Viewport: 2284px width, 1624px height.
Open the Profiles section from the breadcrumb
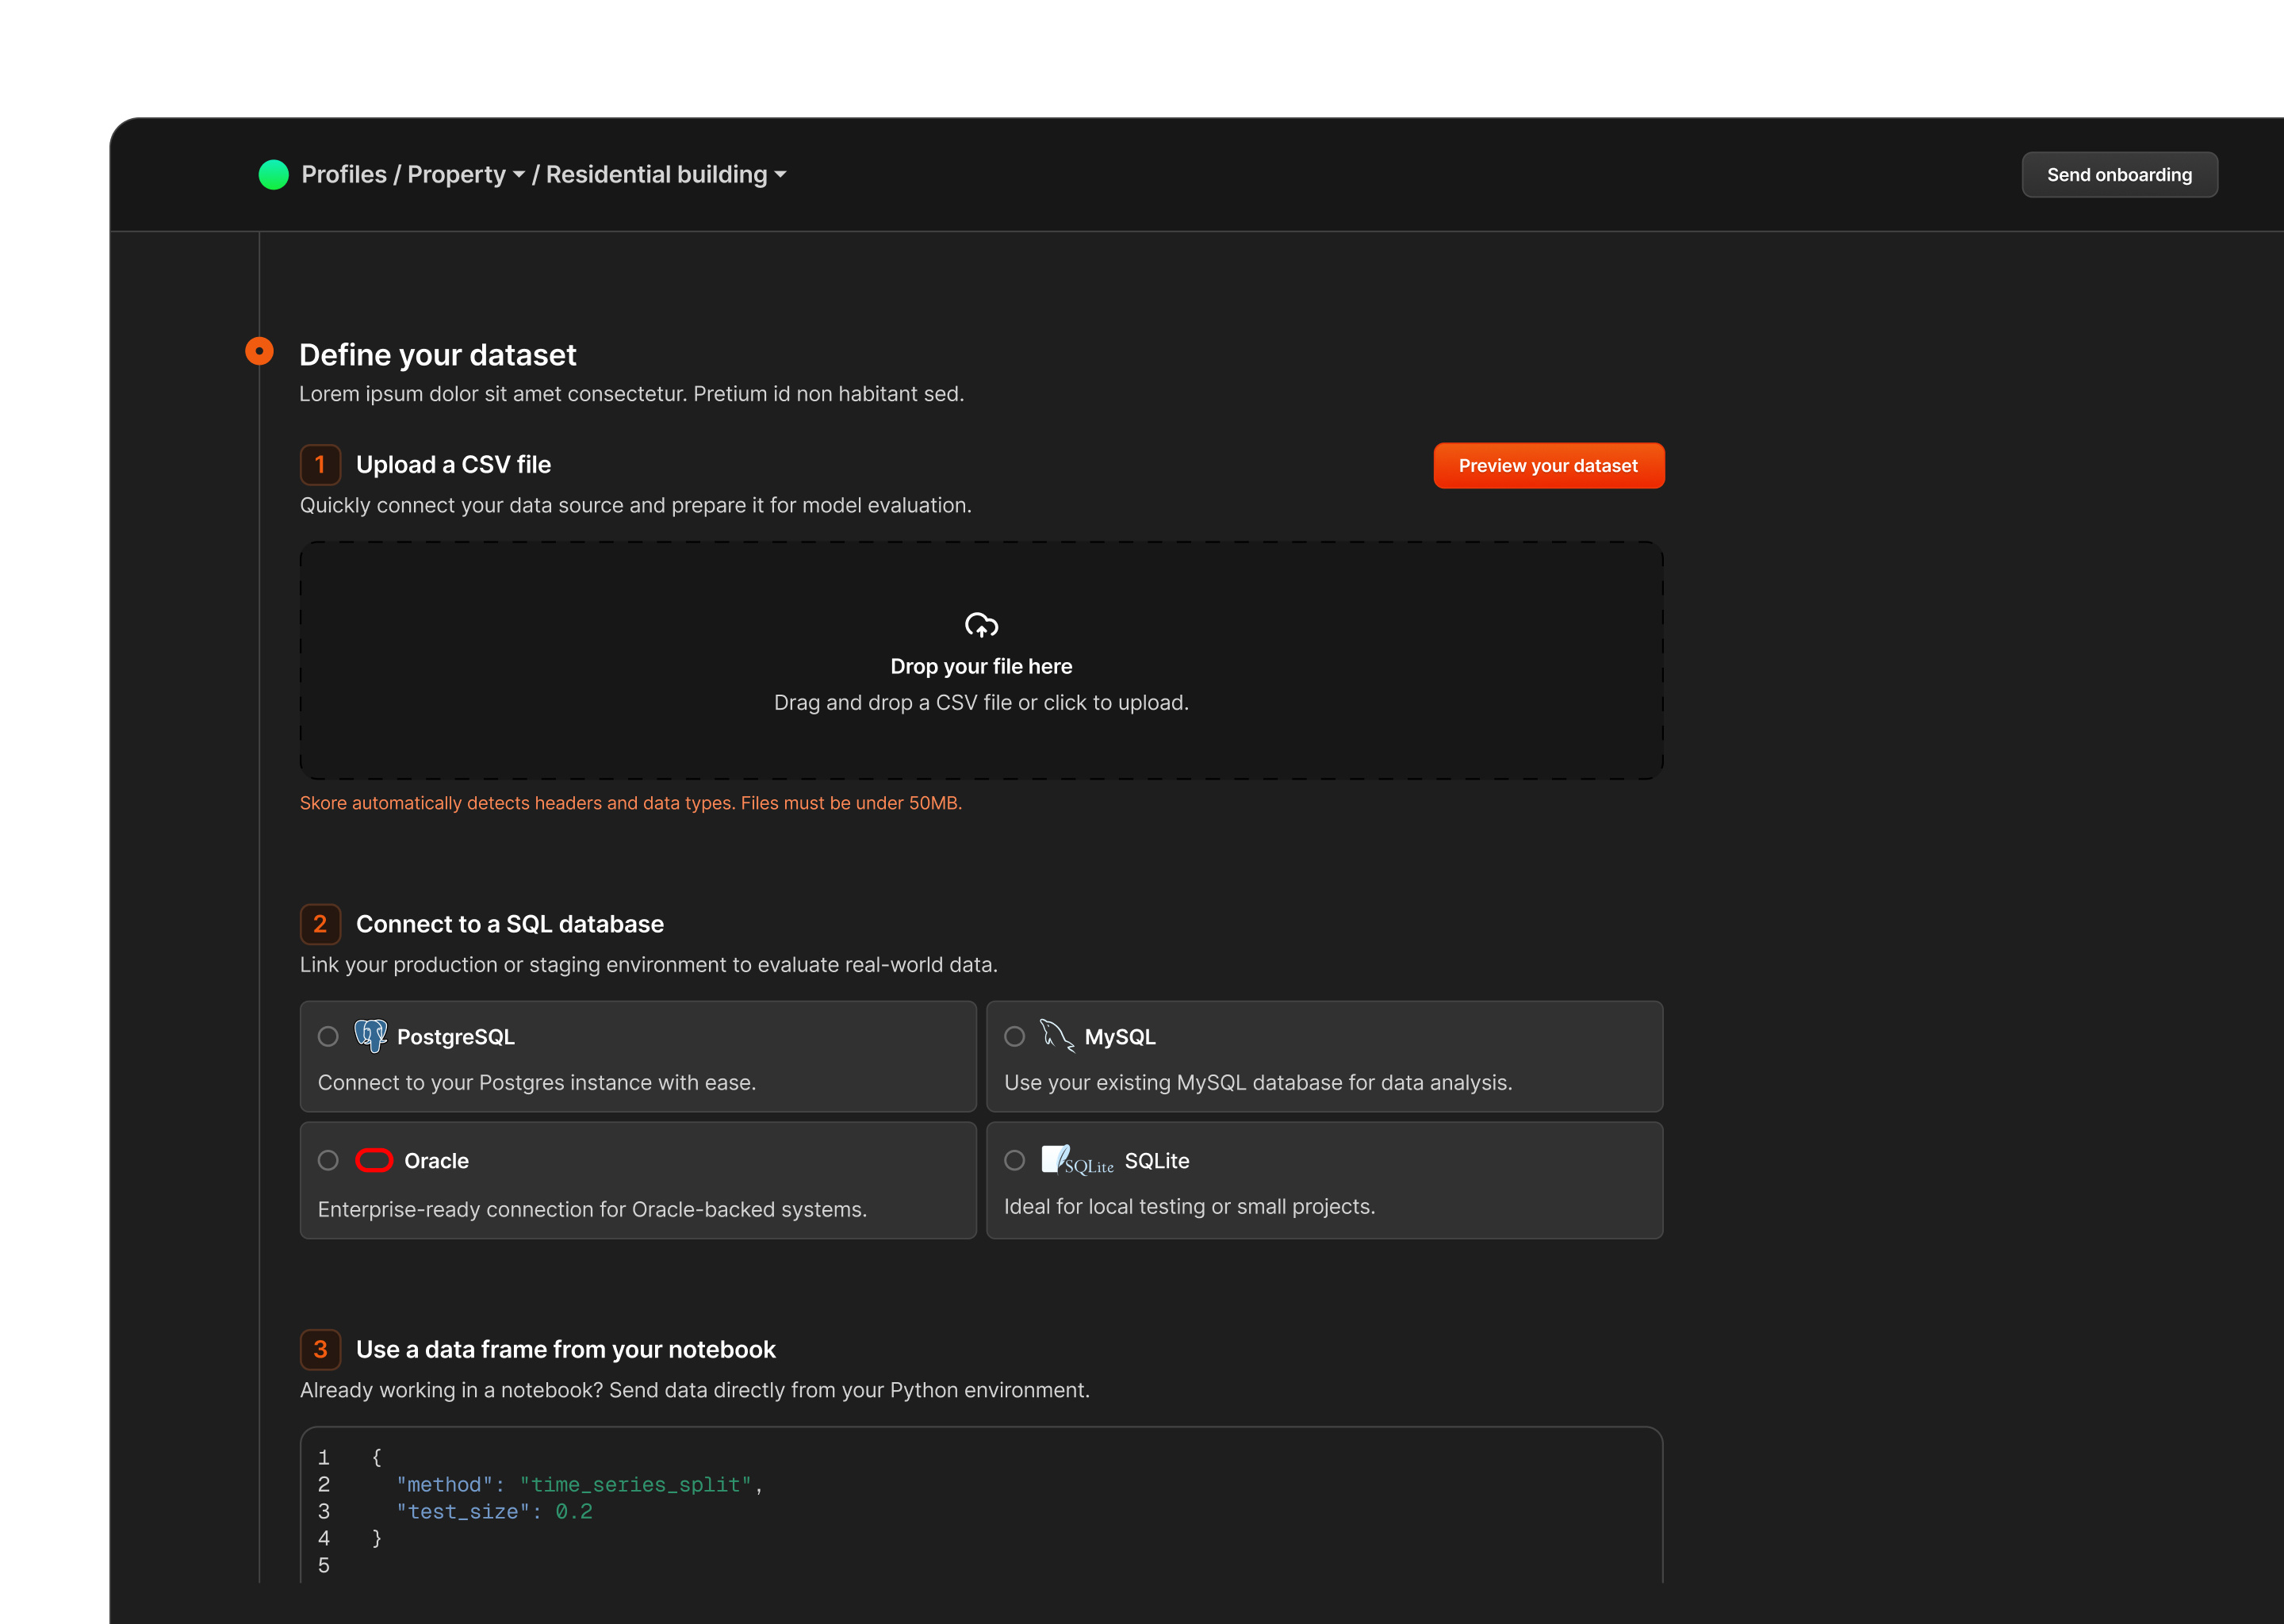pos(344,174)
